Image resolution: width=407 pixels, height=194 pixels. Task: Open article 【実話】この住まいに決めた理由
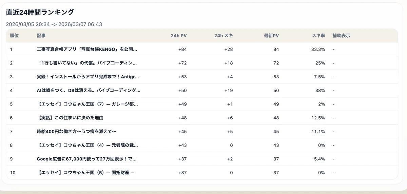70,118
